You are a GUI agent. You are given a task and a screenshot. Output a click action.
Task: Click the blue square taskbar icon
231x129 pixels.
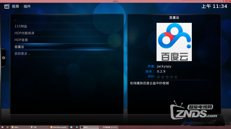click(x=71, y=127)
